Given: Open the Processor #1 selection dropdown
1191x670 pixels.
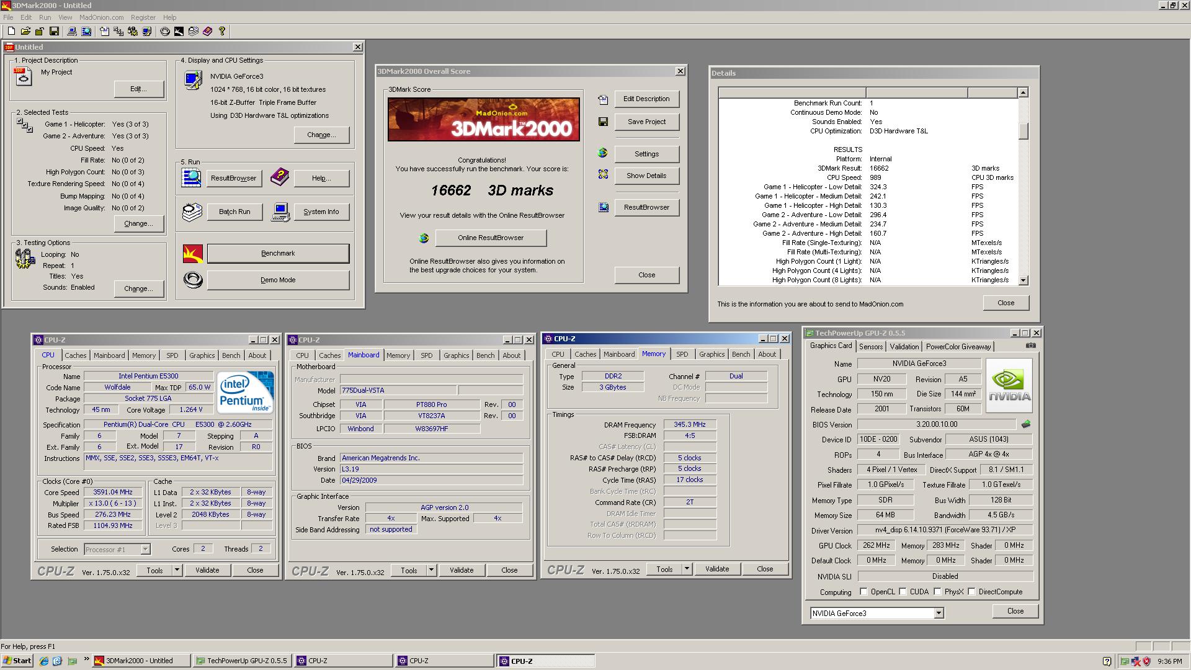Looking at the screenshot, I should [x=145, y=549].
